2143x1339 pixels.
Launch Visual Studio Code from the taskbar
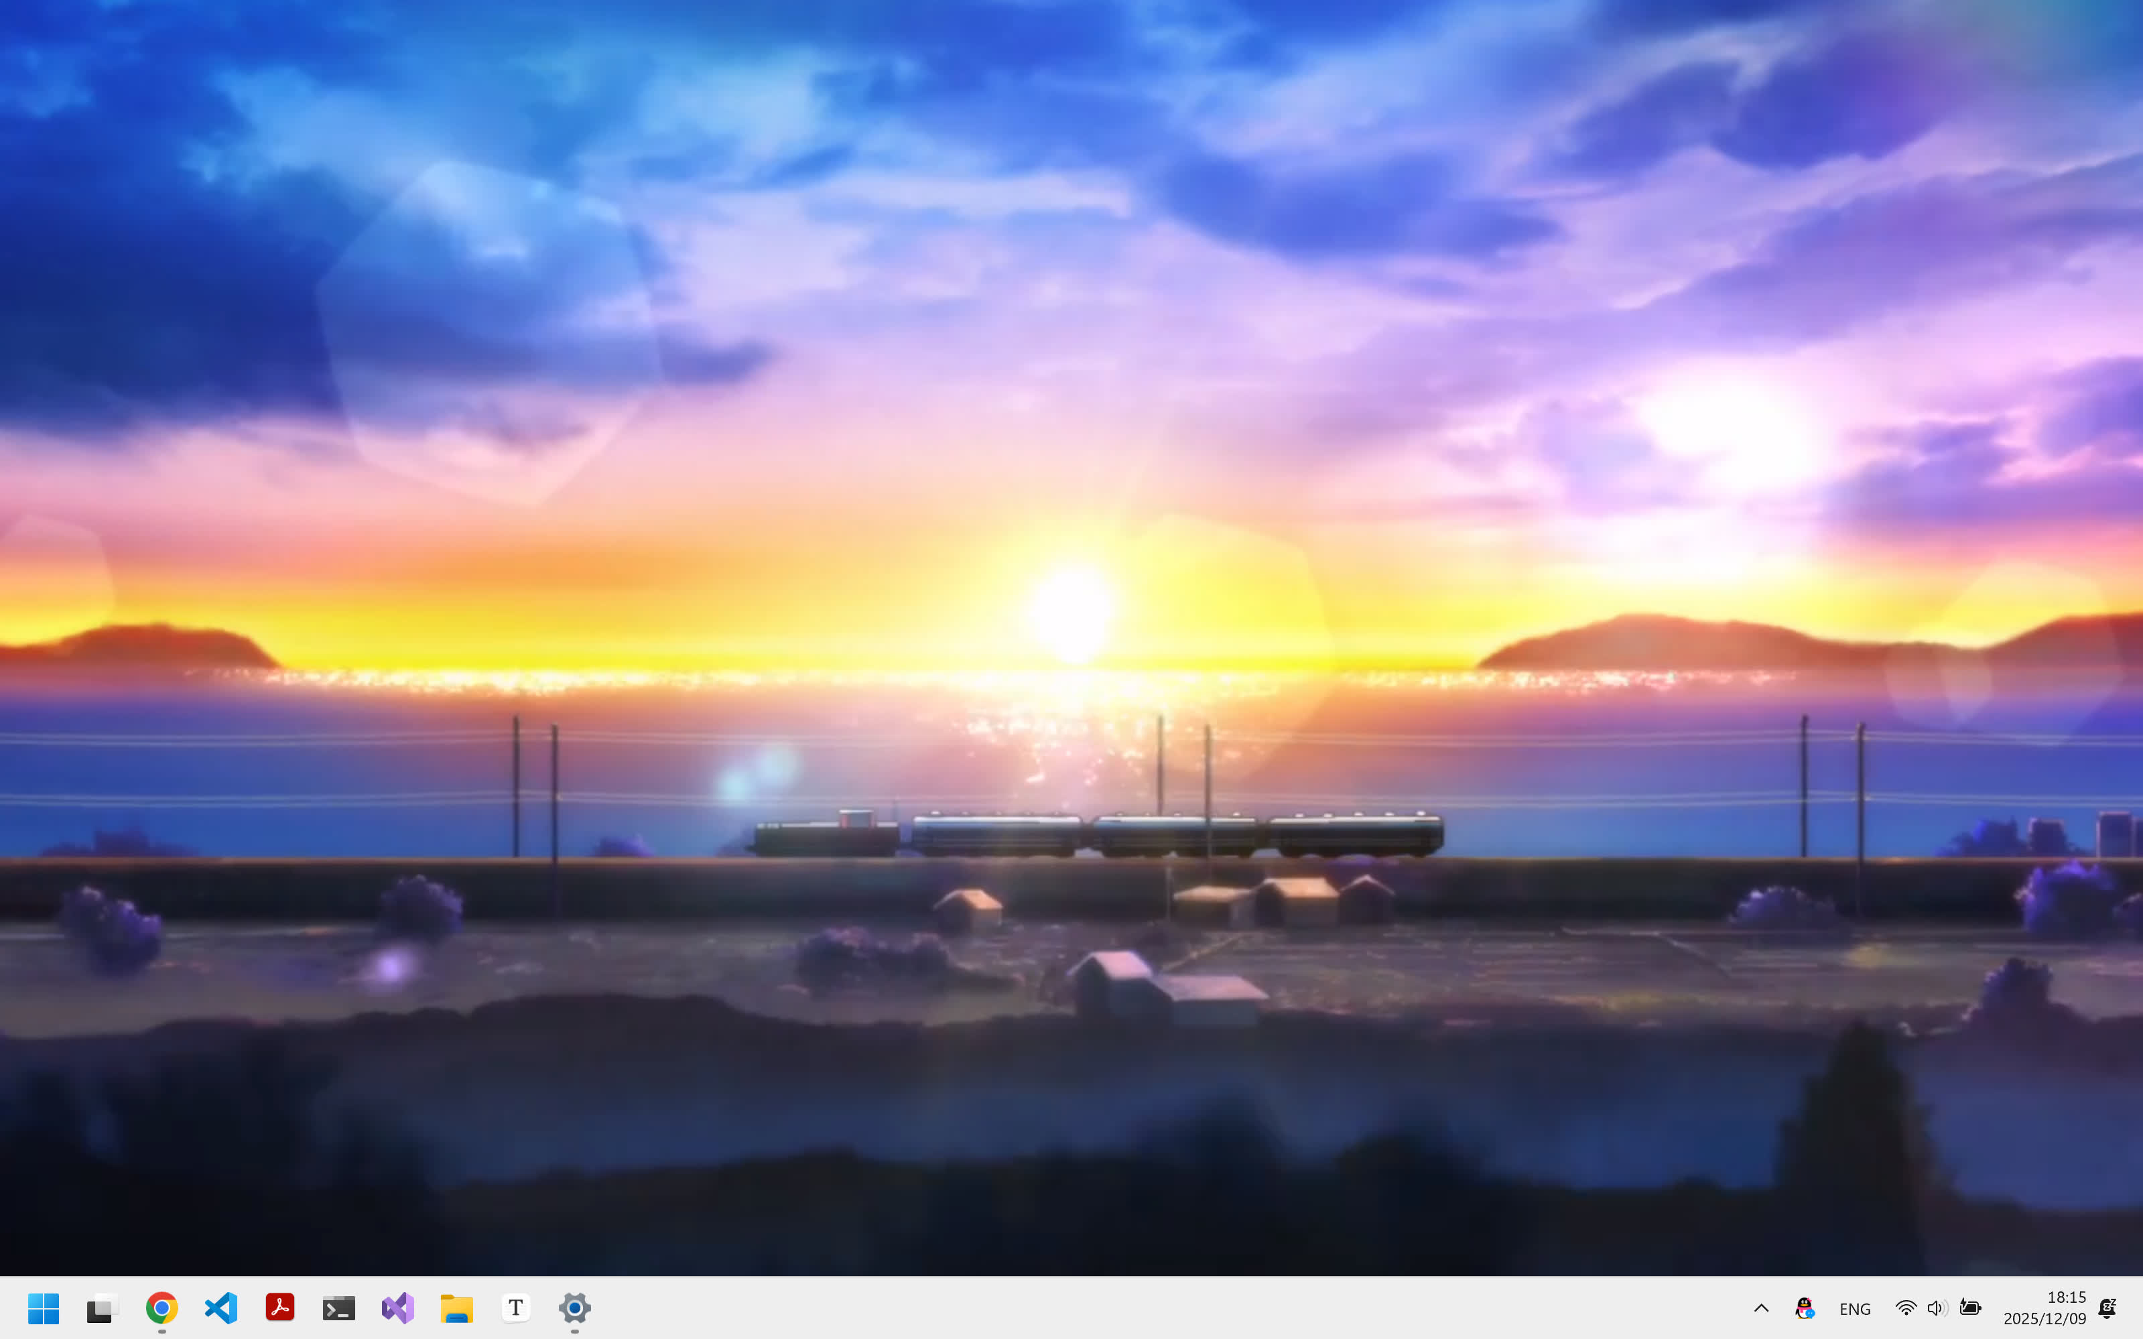point(220,1308)
